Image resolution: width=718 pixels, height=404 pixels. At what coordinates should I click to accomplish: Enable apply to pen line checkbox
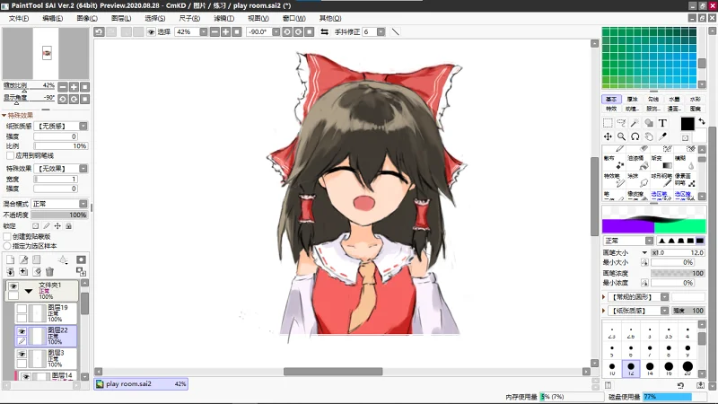pos(10,155)
